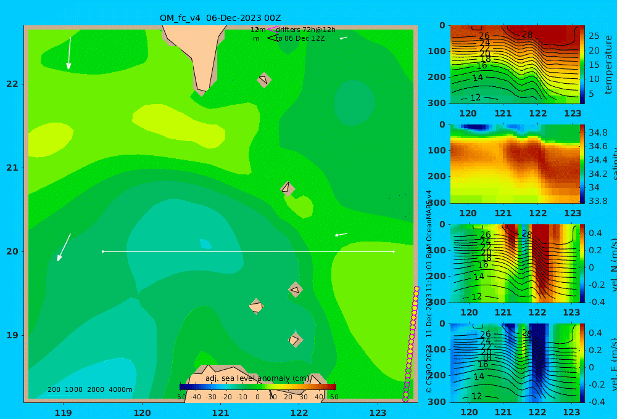Click the '1000' depth contour legend entry
The width and height of the screenshot is (617, 419).
click(73, 389)
